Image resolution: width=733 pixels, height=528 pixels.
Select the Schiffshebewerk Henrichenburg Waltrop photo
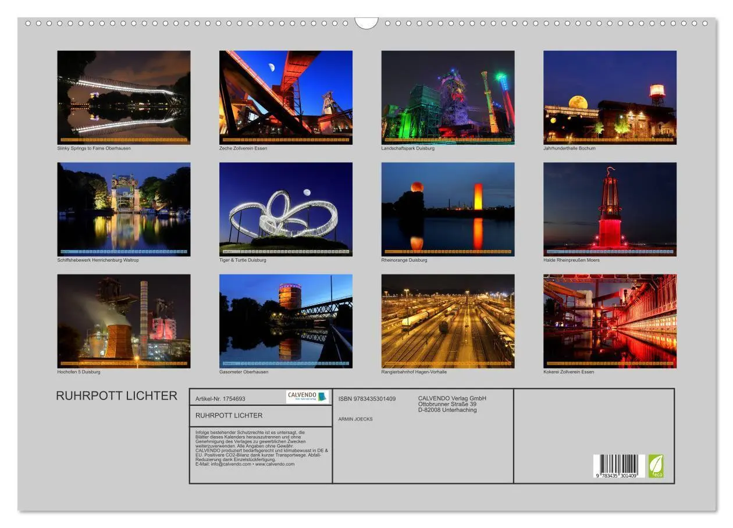pyautogui.click(x=124, y=209)
